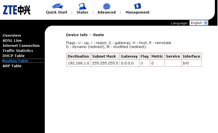The width and height of the screenshot is (218, 133).
Task: Click destination cell 192.168.1.0
Action: 79,63
